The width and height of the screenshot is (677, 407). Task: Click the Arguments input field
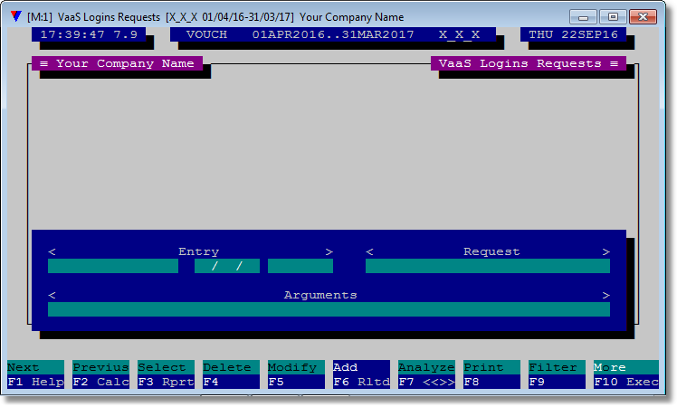pyautogui.click(x=329, y=309)
